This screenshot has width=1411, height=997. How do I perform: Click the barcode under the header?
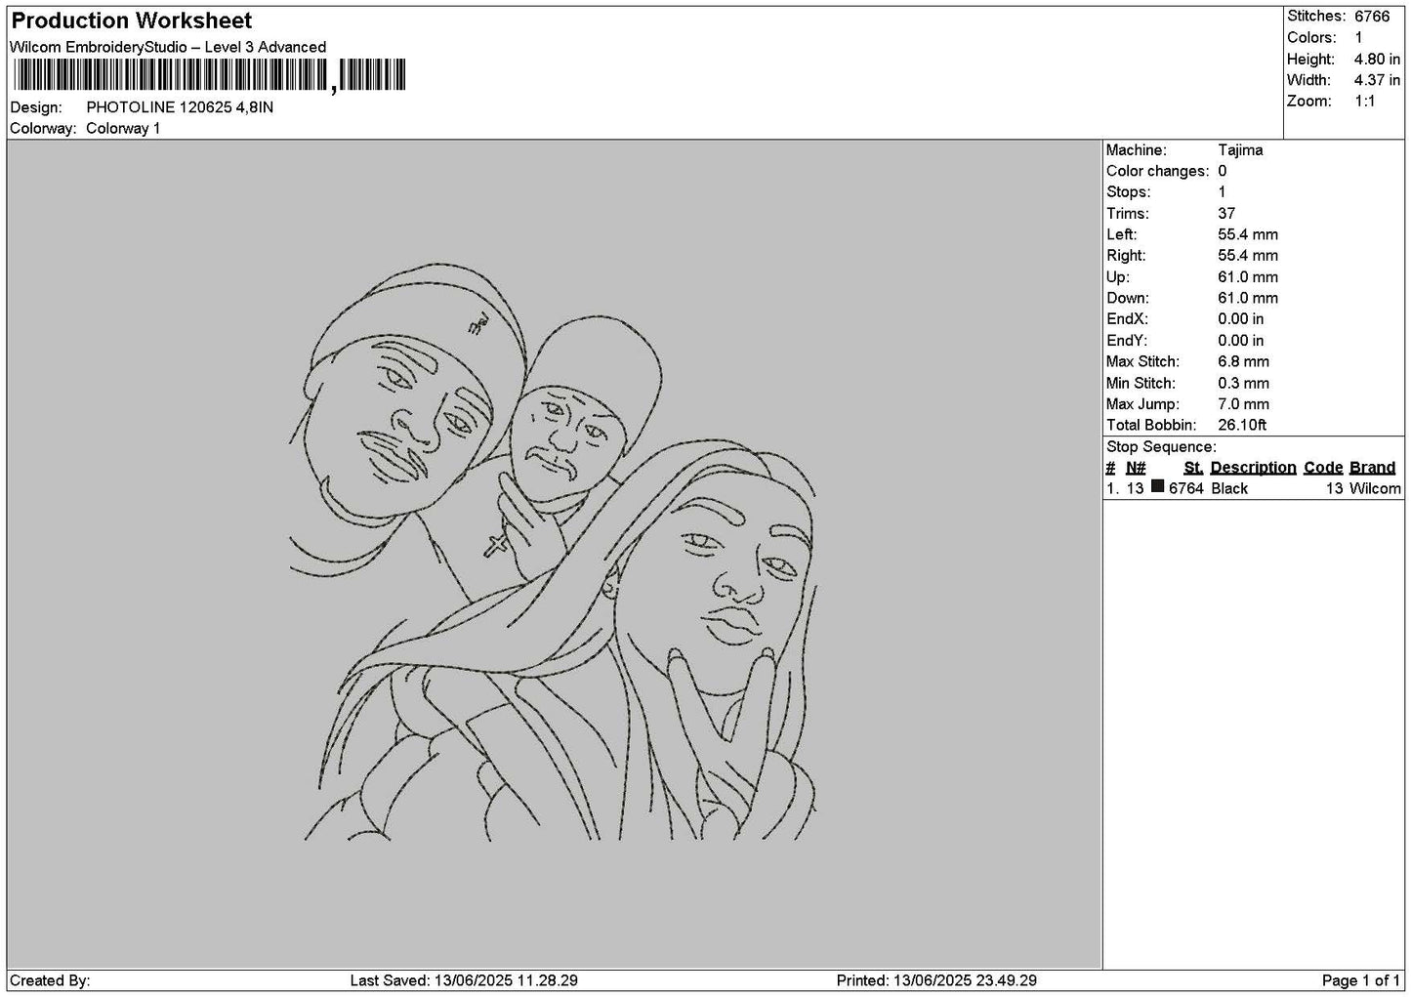pyautogui.click(x=210, y=75)
